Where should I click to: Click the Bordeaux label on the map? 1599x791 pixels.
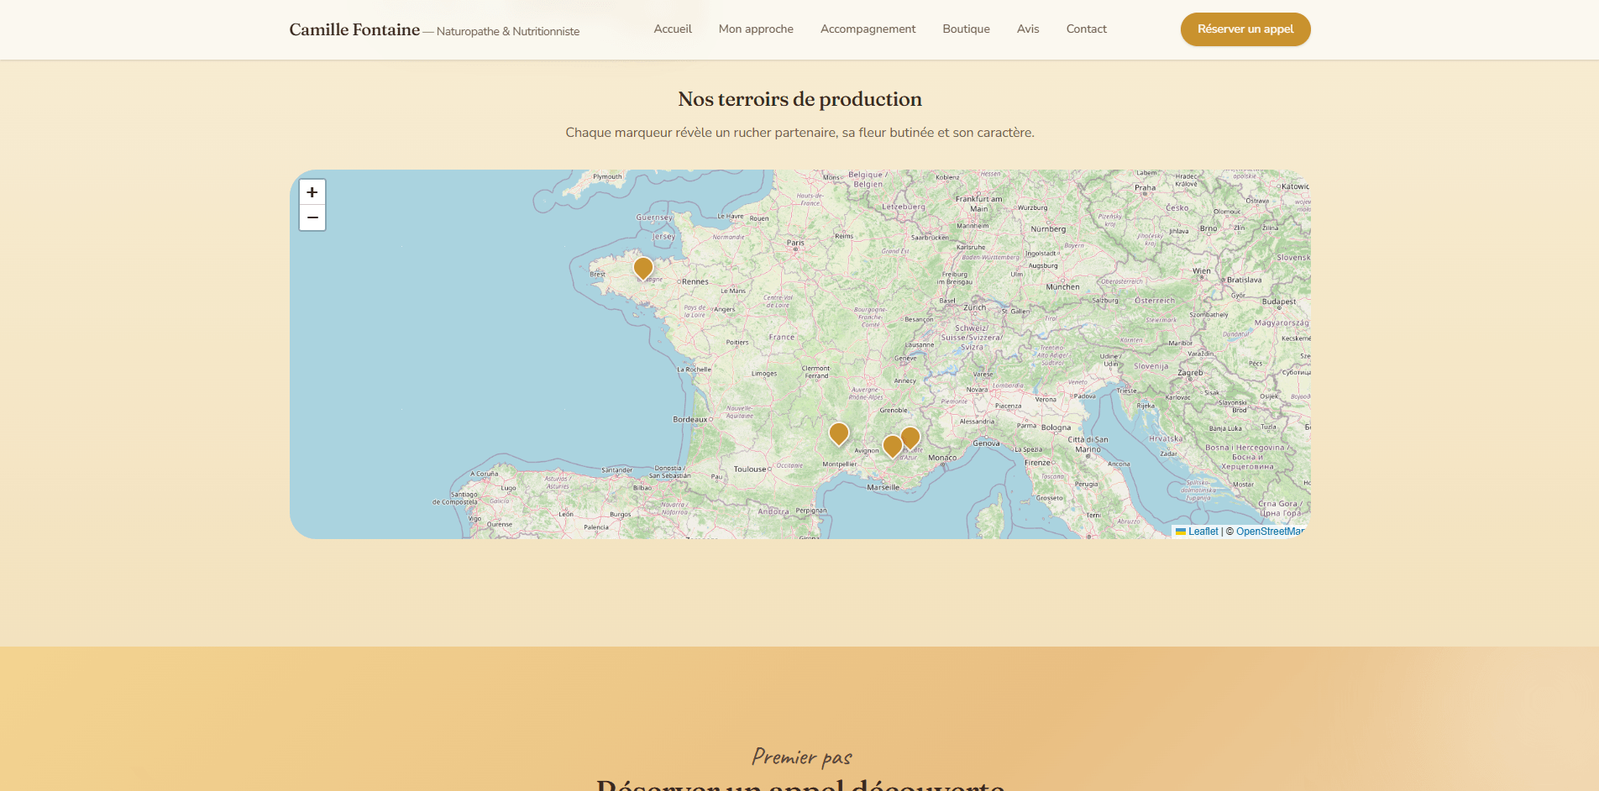[x=690, y=419]
